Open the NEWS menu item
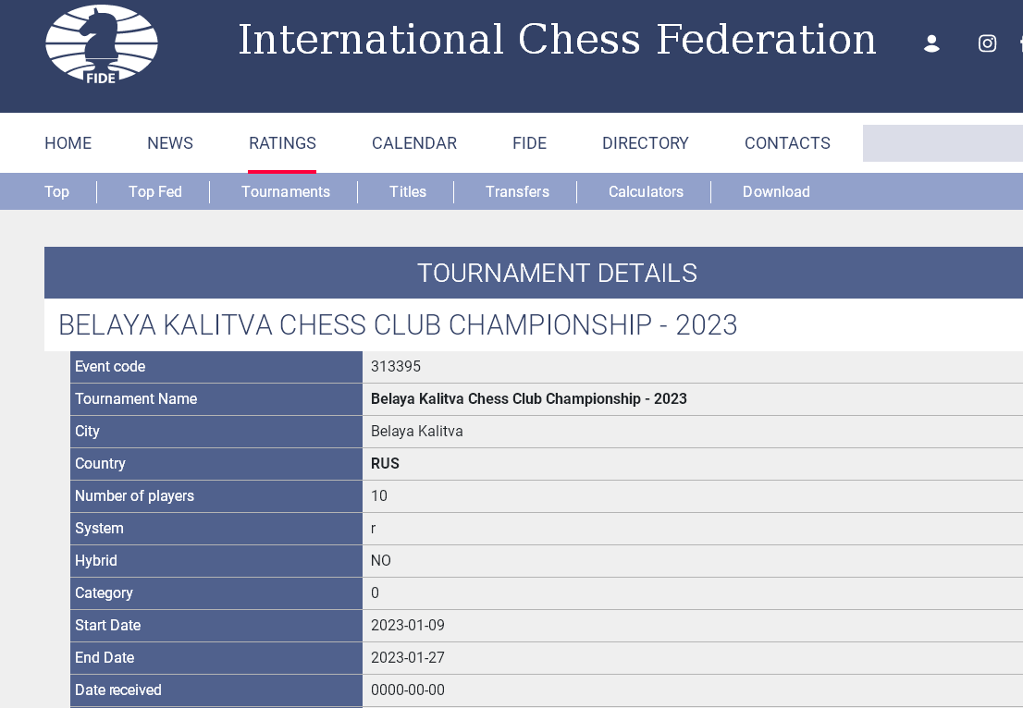Image resolution: width=1023 pixels, height=708 pixels. click(x=170, y=143)
